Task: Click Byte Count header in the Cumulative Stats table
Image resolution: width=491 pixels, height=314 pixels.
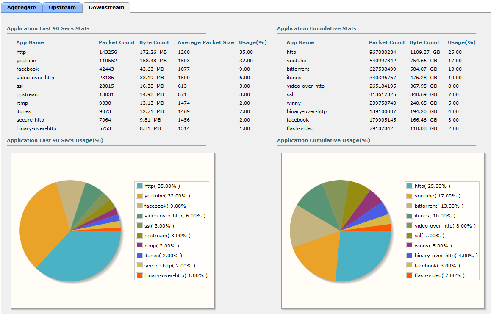Action: tap(424, 42)
